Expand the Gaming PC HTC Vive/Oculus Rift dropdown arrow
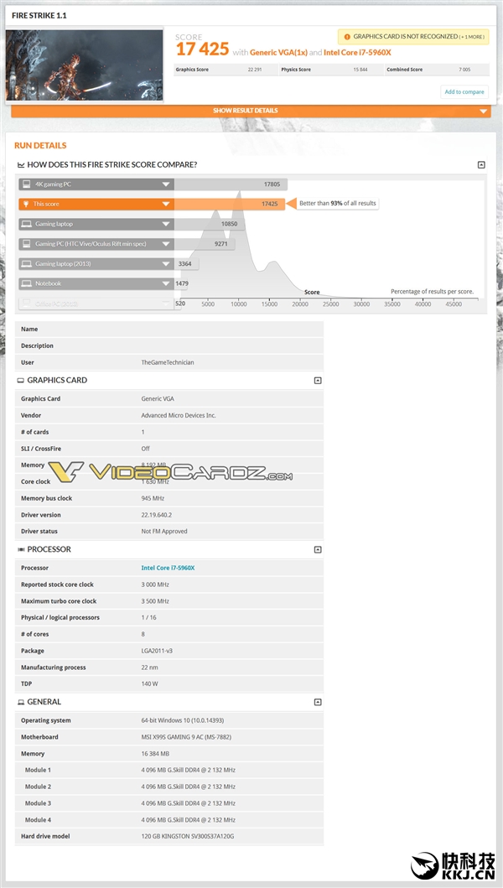 [166, 244]
